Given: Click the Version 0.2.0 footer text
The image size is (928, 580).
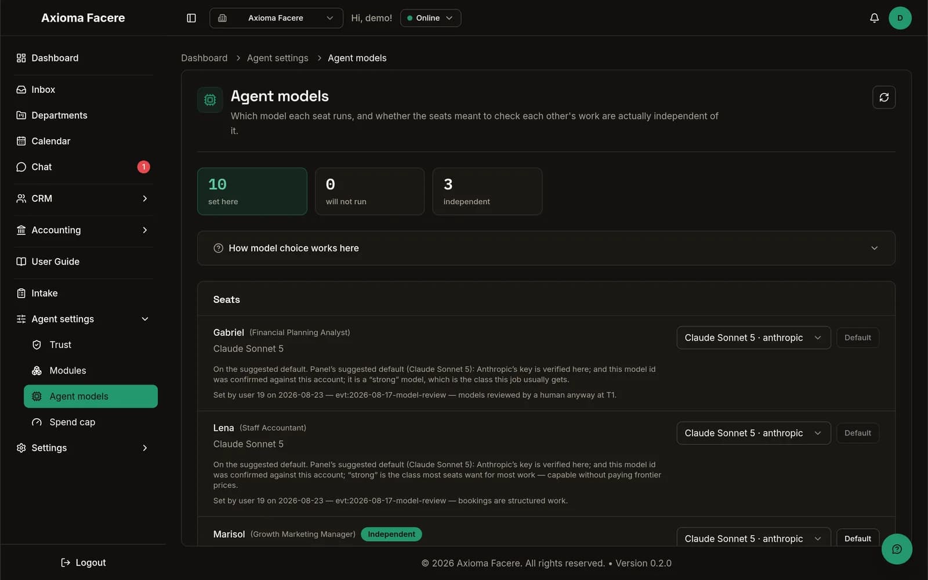Looking at the screenshot, I should (643, 563).
